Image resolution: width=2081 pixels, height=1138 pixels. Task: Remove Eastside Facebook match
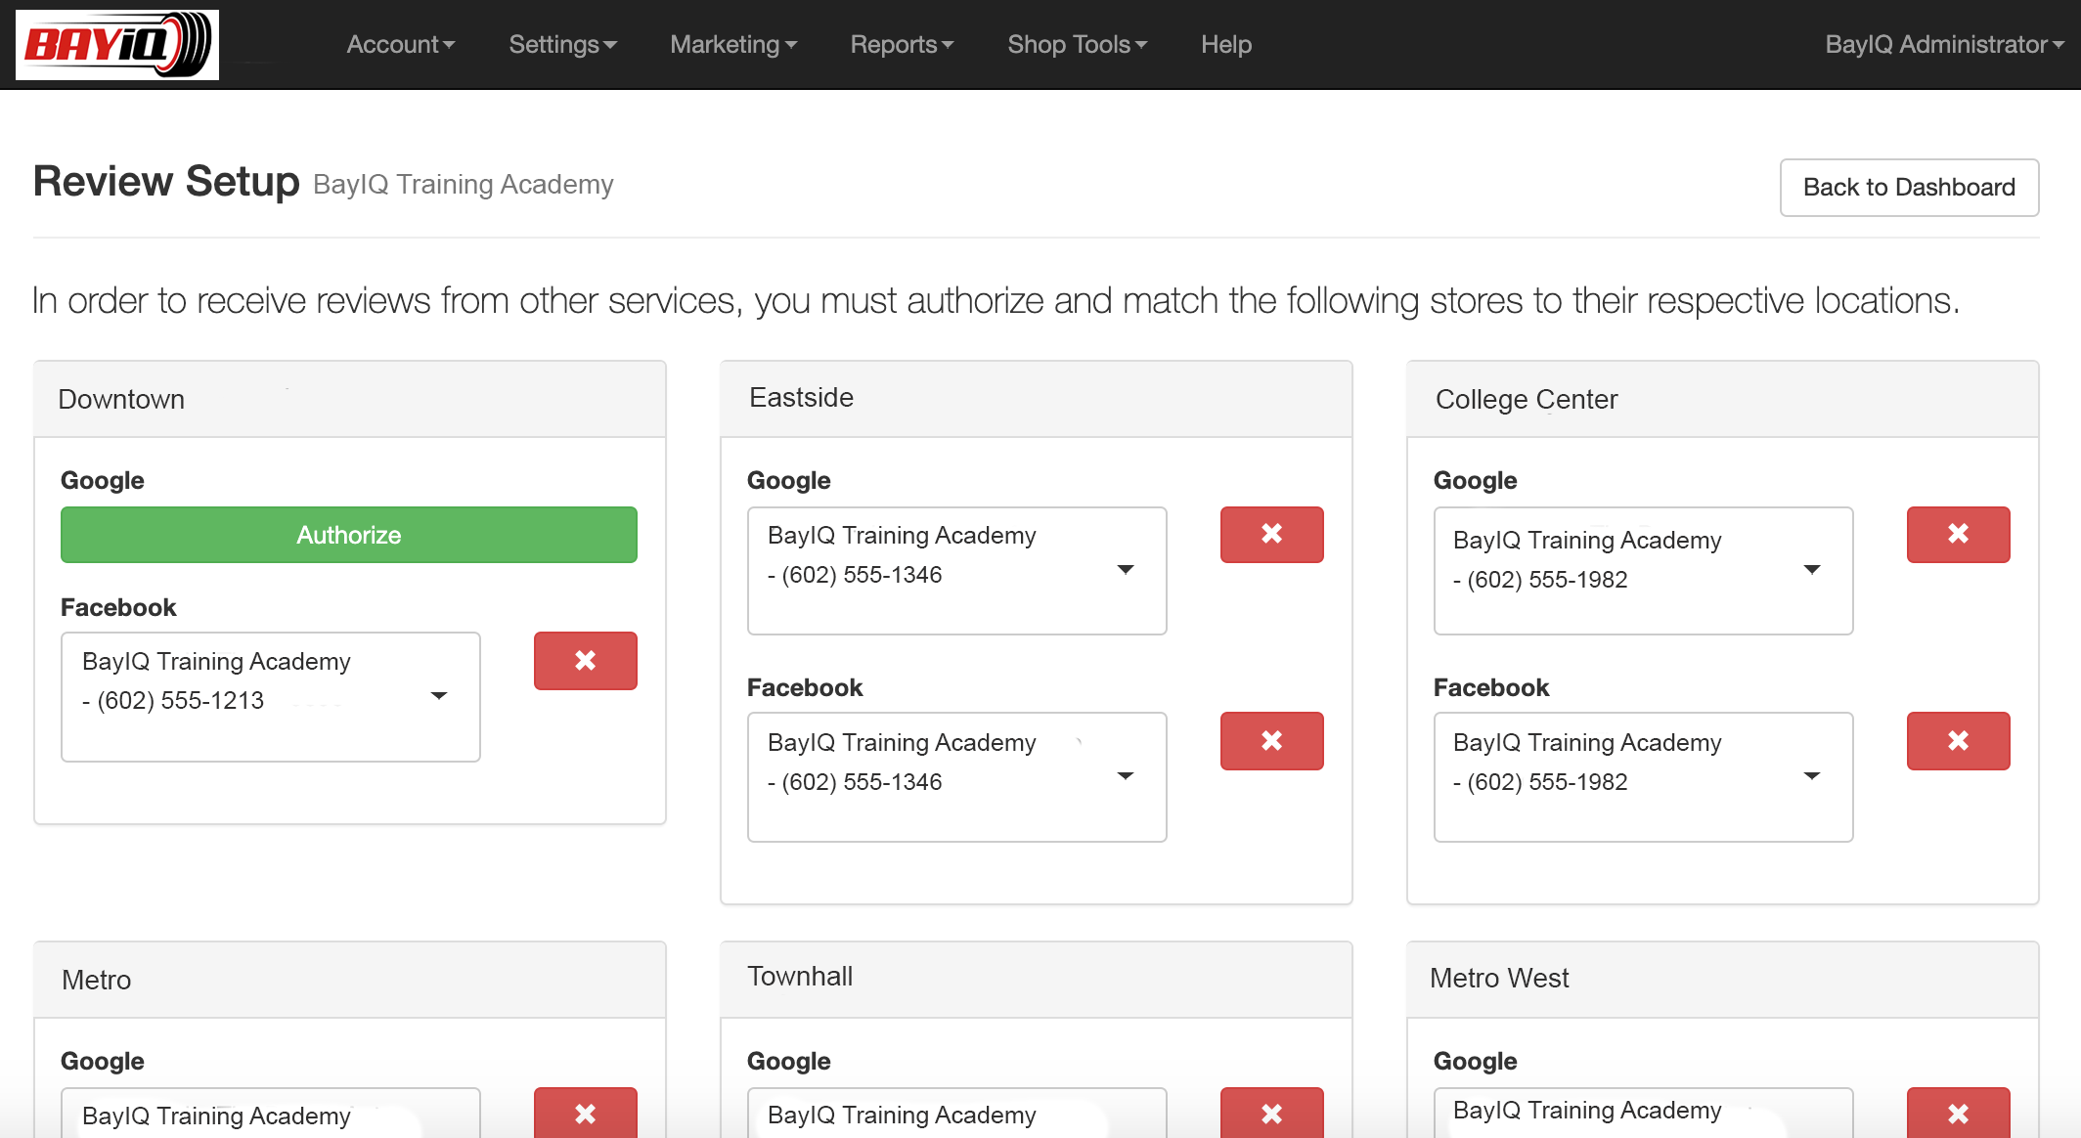pos(1272,741)
